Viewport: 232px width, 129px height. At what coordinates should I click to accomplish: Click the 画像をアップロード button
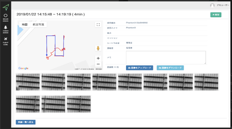(139, 68)
